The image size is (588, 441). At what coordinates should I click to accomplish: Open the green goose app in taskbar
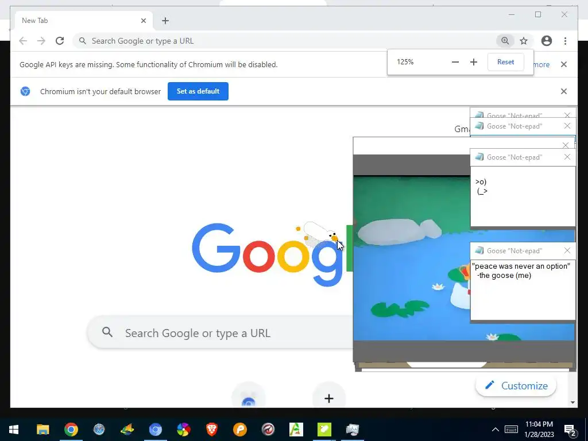(x=324, y=430)
